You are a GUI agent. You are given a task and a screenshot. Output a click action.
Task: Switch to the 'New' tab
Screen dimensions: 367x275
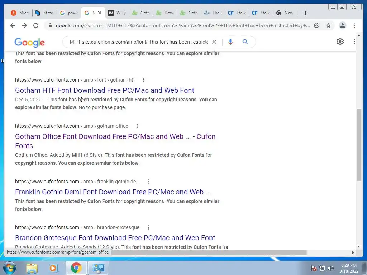click(285, 13)
